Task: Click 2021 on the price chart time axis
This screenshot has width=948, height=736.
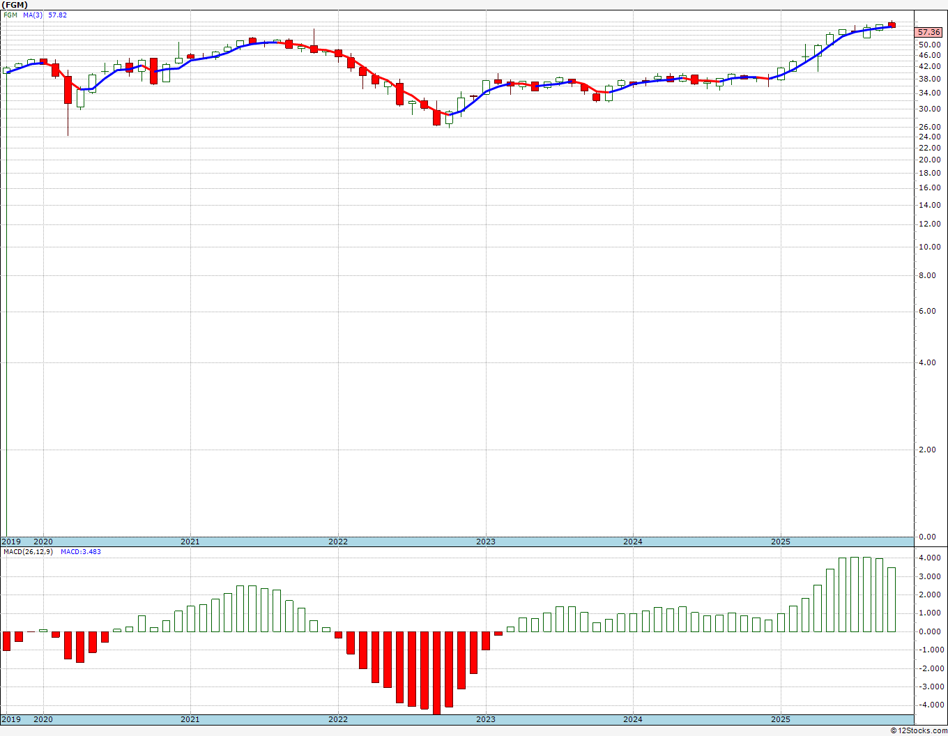Action: [190, 542]
